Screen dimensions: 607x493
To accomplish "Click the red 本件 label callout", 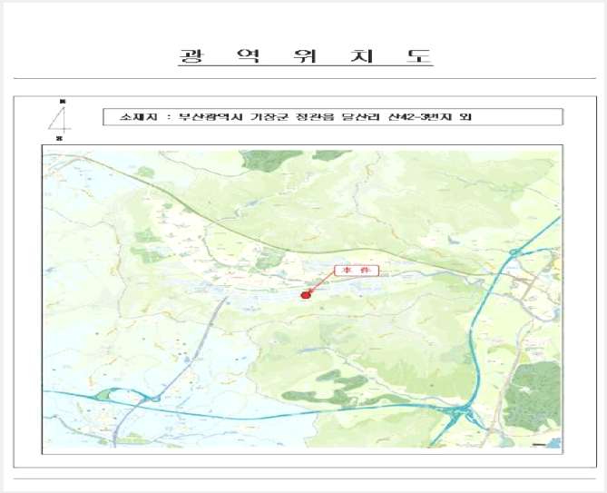I will 357,271.
